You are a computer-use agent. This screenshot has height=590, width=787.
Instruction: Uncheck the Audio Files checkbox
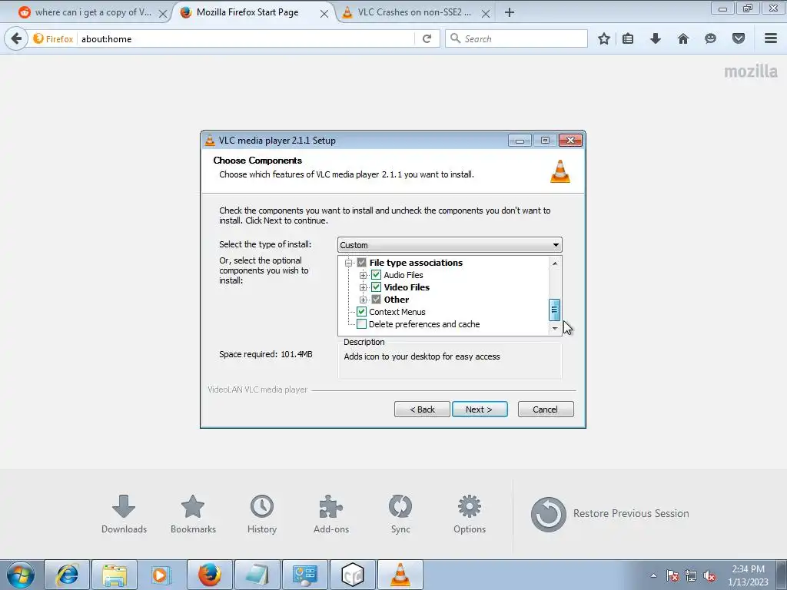pos(376,275)
